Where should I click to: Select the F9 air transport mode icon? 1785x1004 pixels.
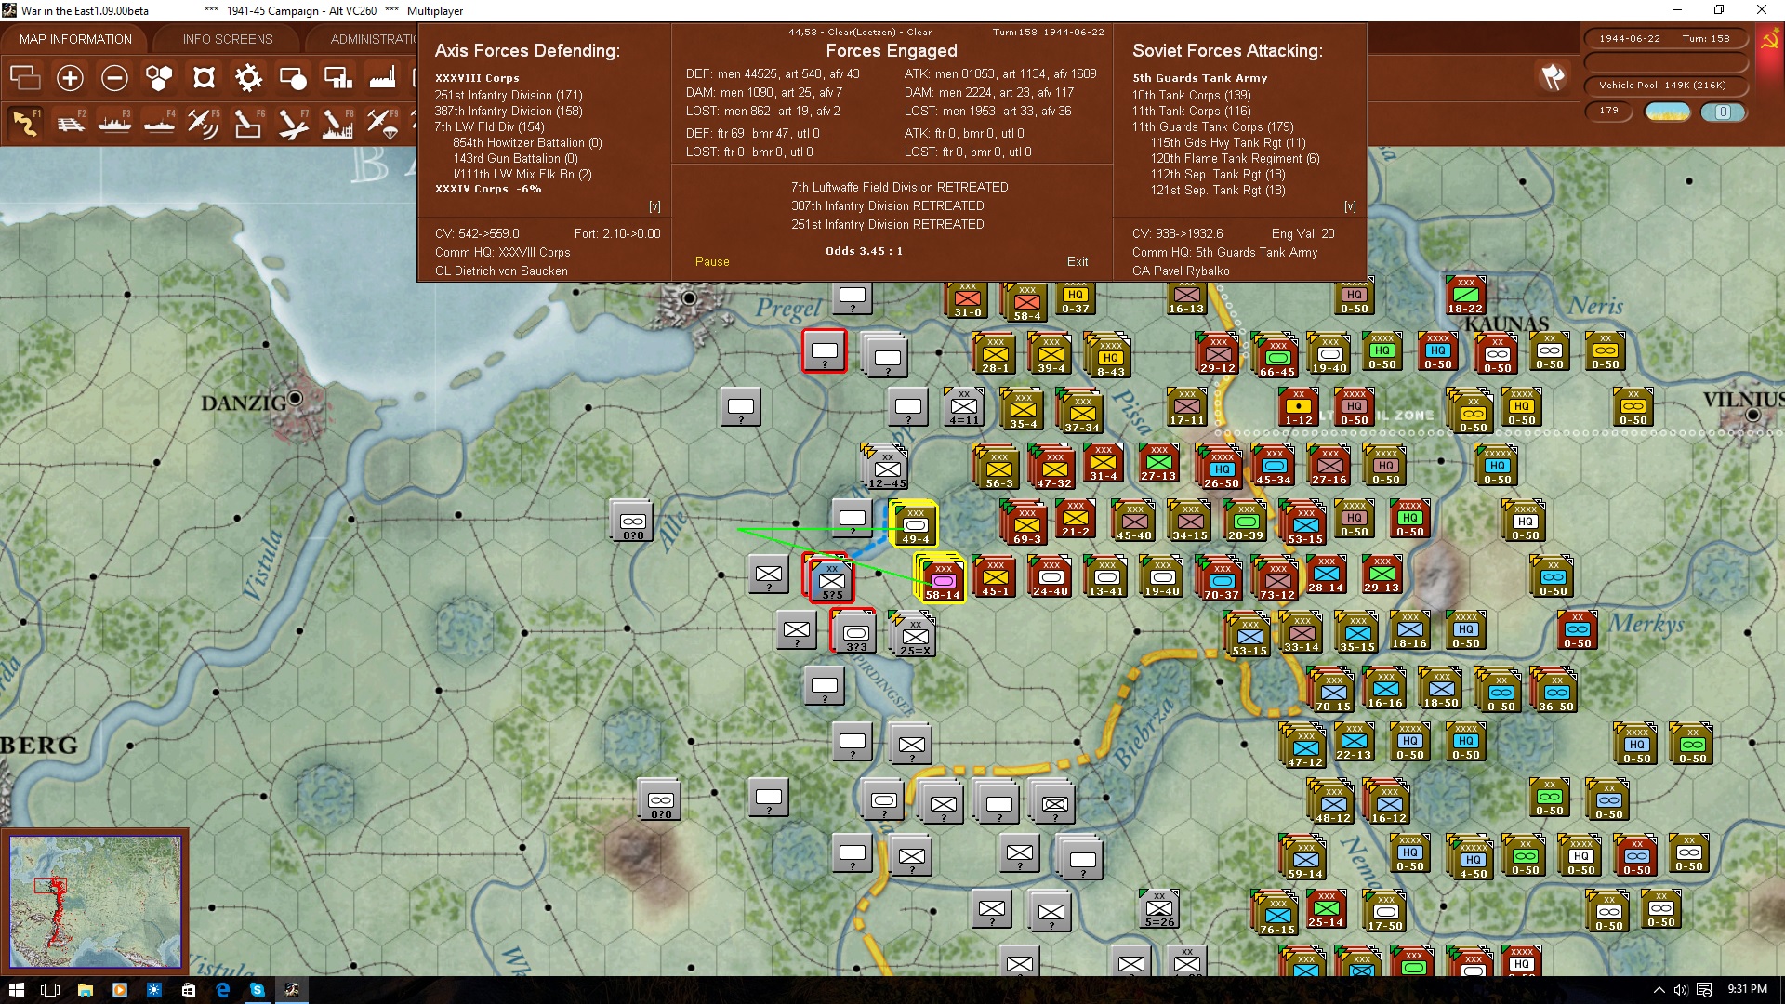click(x=382, y=123)
